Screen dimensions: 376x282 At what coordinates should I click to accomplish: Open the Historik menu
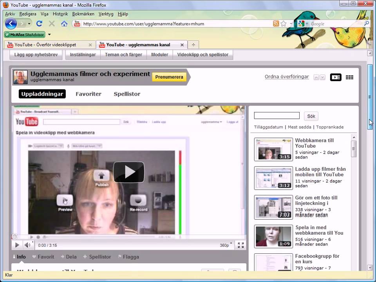pos(60,14)
